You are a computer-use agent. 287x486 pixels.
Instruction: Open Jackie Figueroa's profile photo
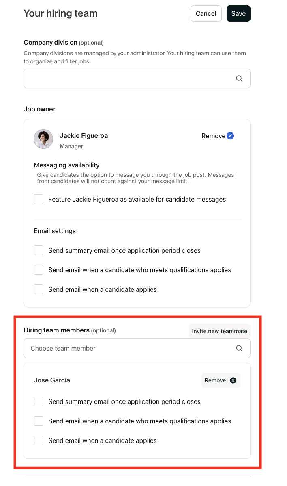[43, 139]
